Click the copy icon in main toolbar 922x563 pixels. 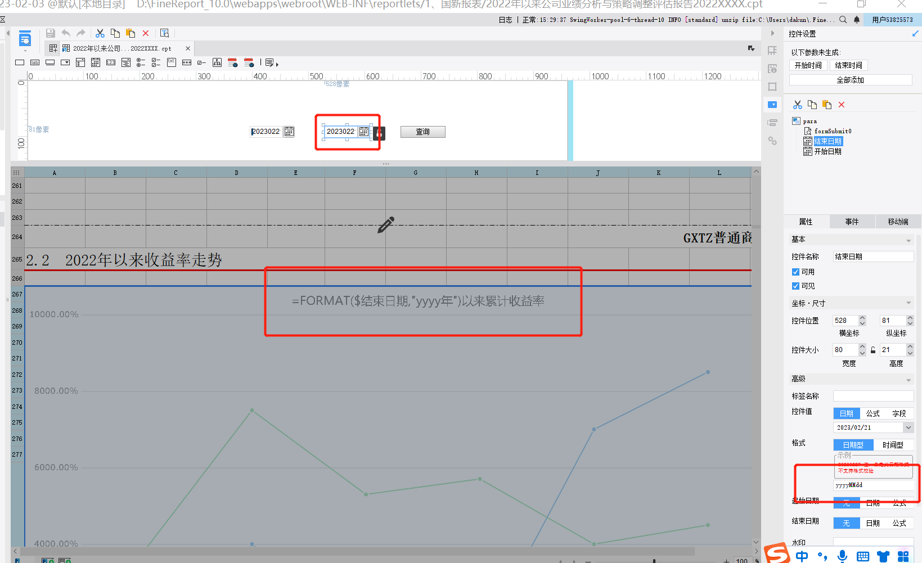(x=115, y=33)
